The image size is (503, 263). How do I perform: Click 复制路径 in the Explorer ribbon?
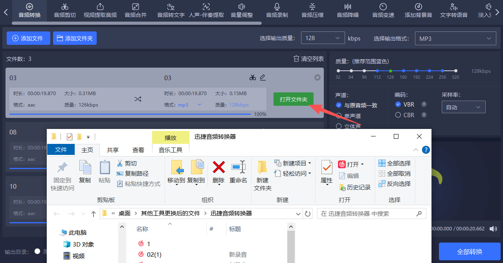point(132,173)
